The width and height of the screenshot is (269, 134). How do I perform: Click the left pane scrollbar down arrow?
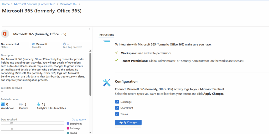coord(90,132)
